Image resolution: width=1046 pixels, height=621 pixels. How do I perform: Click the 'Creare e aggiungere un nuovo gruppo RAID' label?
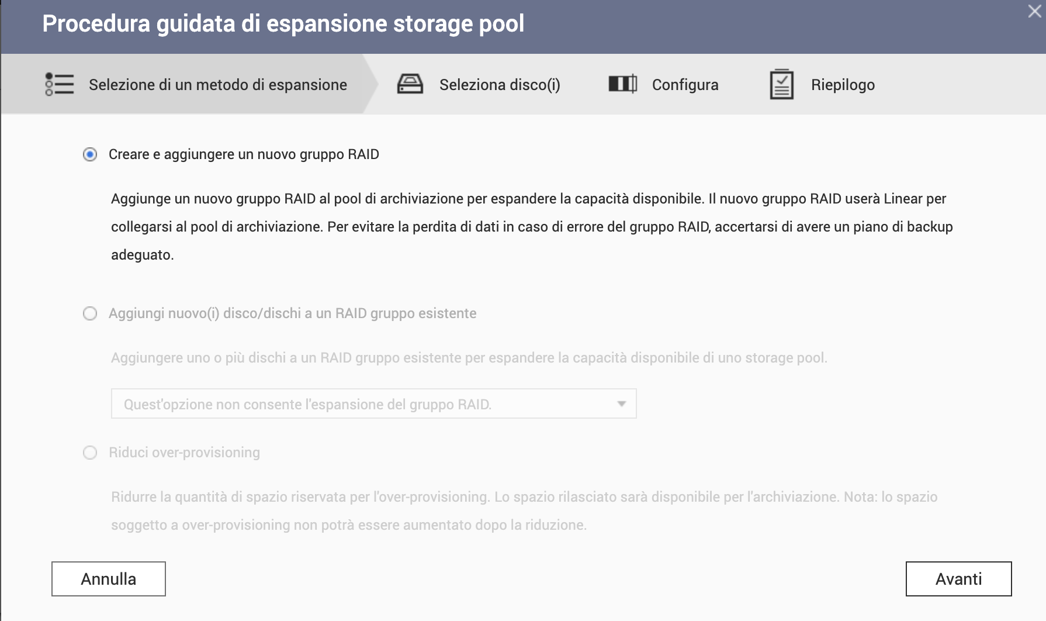tap(244, 154)
